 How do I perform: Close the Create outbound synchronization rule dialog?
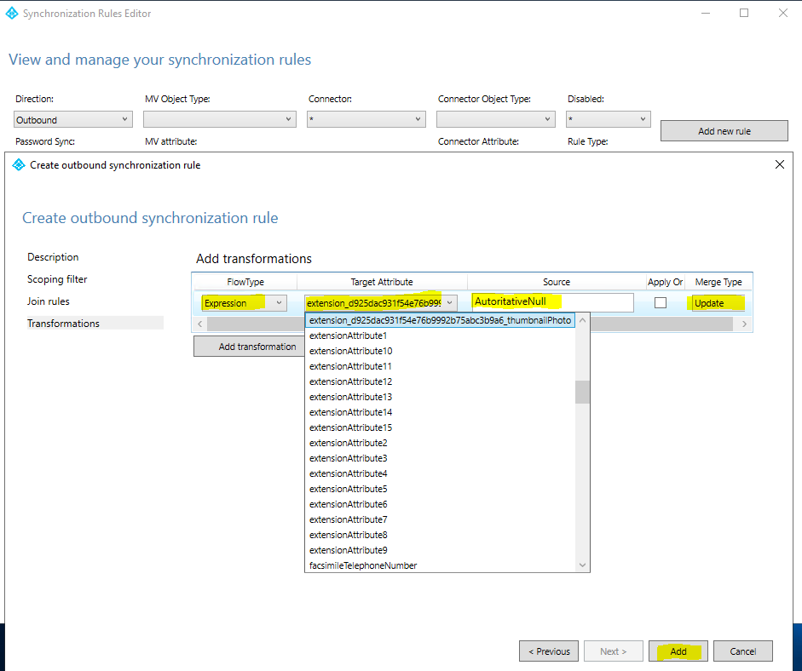coord(780,164)
